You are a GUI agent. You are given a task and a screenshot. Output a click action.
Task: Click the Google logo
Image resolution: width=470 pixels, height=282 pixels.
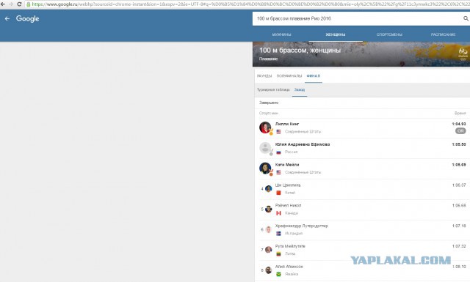(28, 18)
